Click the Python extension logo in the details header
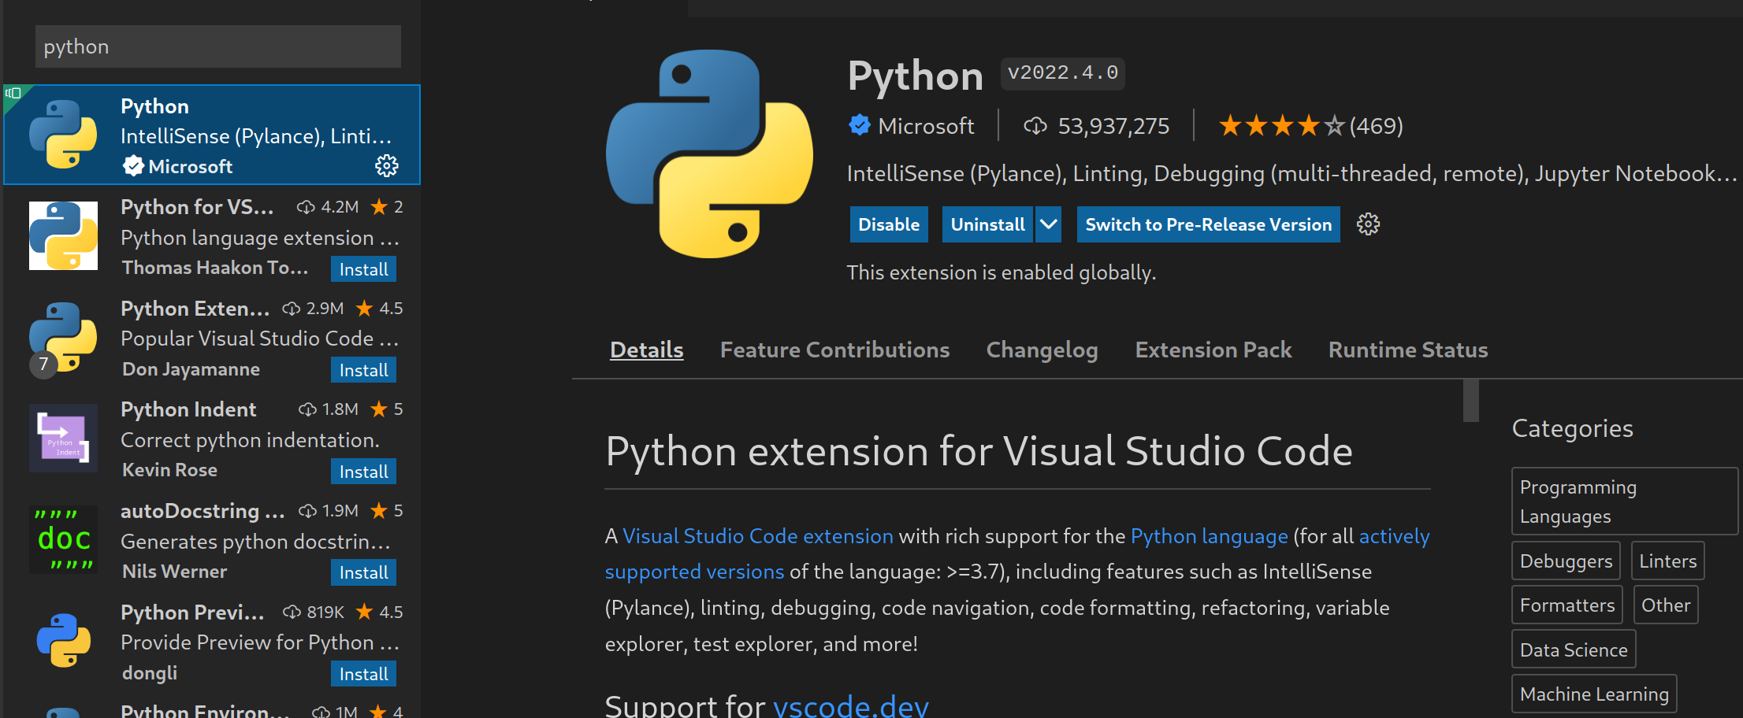Screen dimensions: 1743x718 (708, 155)
